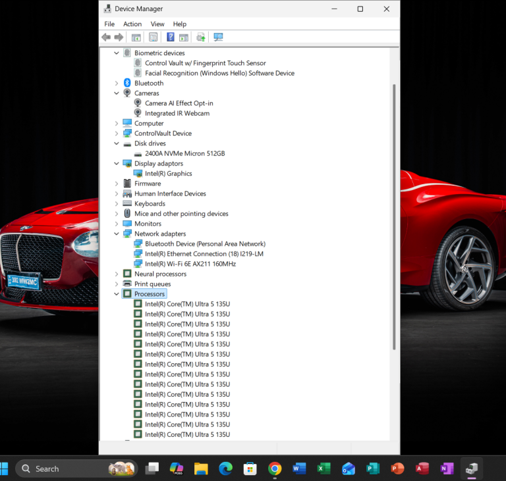Launch Excel from the taskbar
This screenshot has width=506, height=481.
(x=323, y=468)
